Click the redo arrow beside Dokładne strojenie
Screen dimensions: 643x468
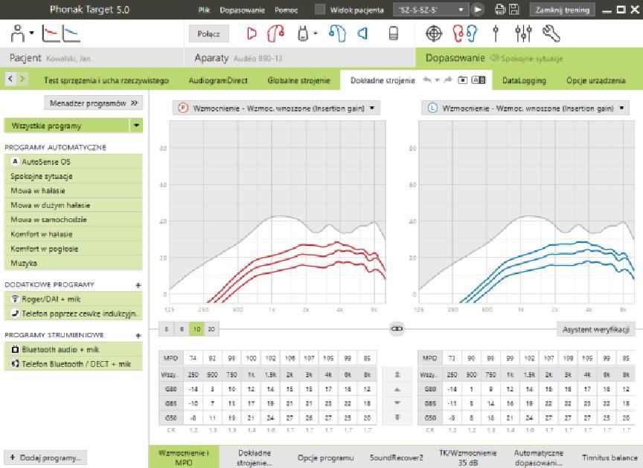click(x=448, y=79)
